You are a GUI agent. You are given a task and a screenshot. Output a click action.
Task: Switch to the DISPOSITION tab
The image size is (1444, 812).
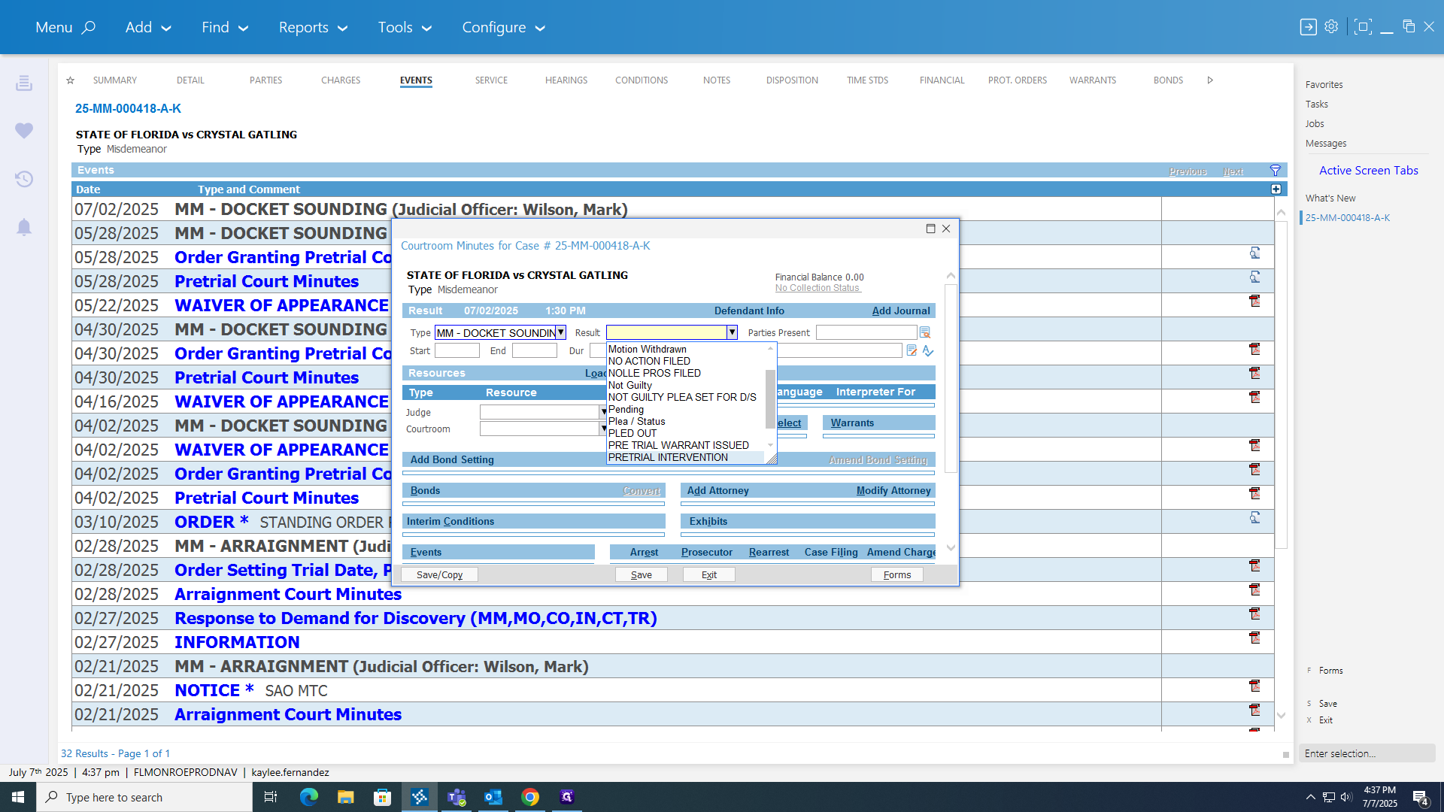[x=792, y=80]
